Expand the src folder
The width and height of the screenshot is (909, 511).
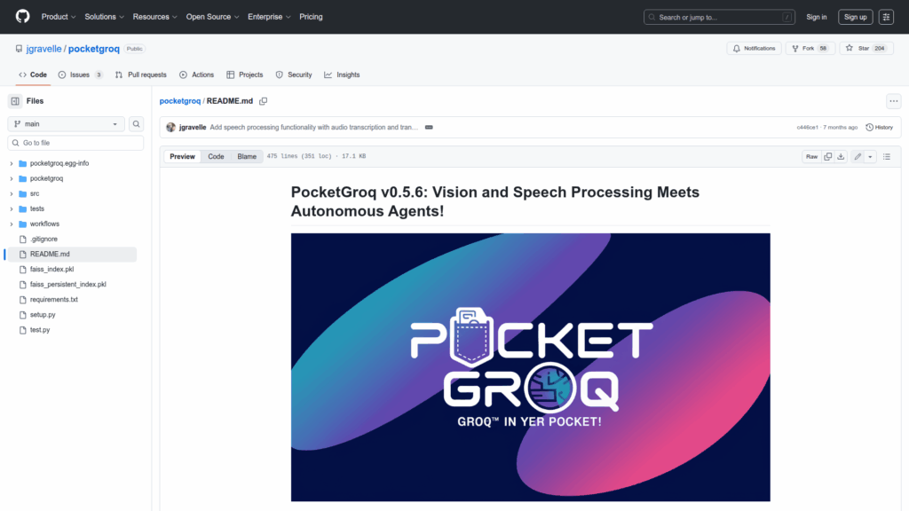(x=12, y=193)
